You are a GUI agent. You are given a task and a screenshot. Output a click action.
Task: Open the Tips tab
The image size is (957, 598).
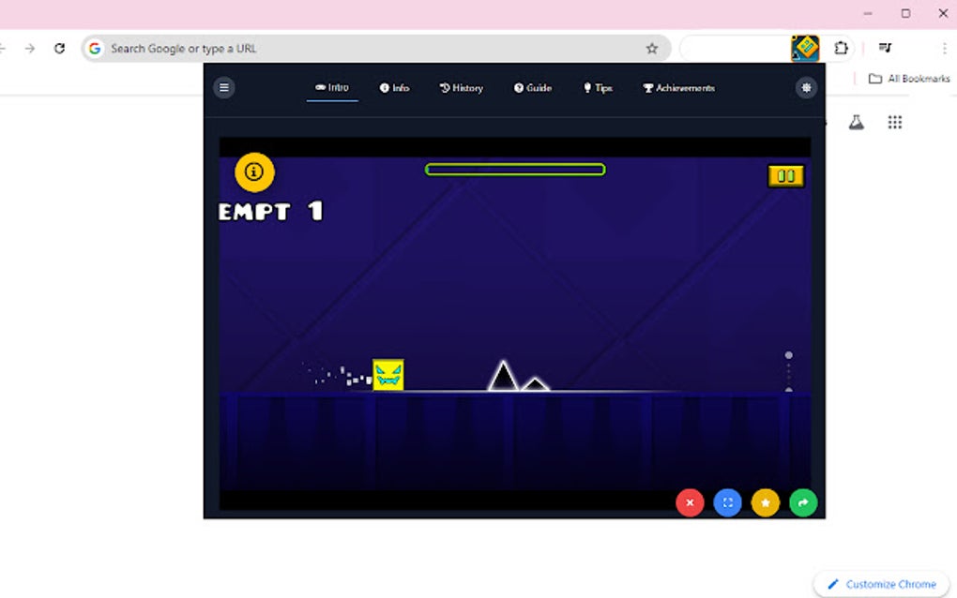tap(598, 88)
